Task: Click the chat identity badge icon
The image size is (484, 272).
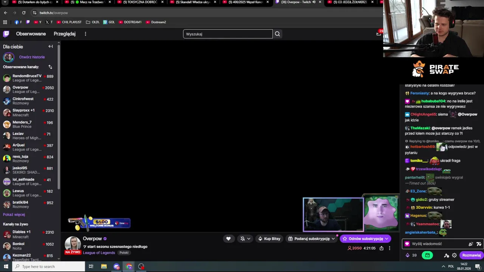Action: coord(407,244)
